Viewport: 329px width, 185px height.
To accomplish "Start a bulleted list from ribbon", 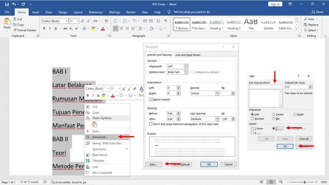I will tap(115, 21).
